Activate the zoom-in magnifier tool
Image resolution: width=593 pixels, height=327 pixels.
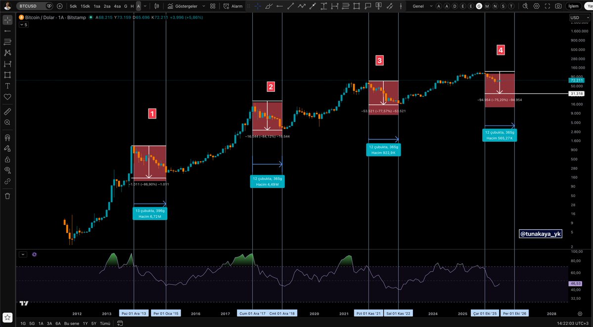tap(7, 123)
